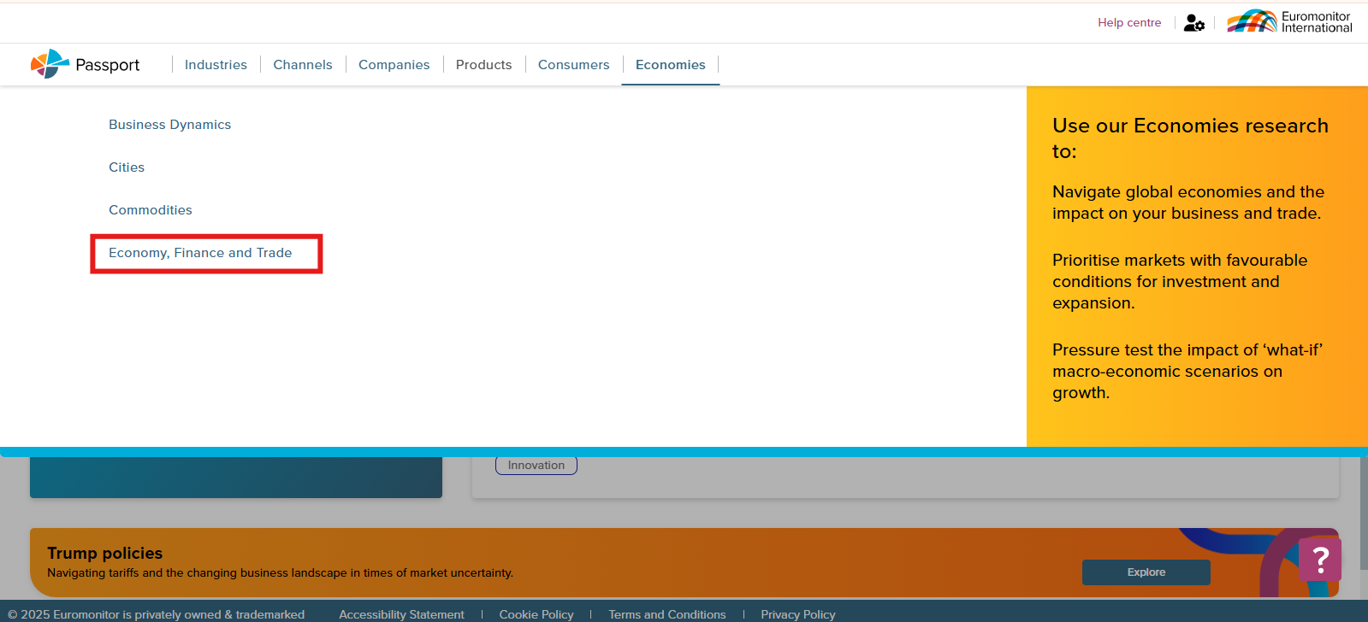Go to the Cities section

(127, 167)
